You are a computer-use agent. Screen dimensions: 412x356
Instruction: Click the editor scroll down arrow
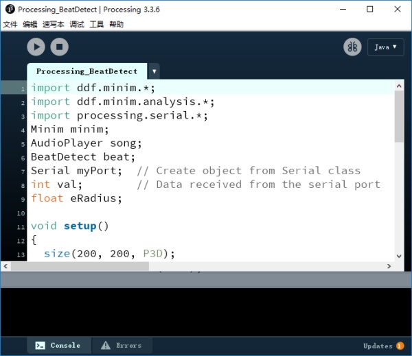[x=399, y=256]
